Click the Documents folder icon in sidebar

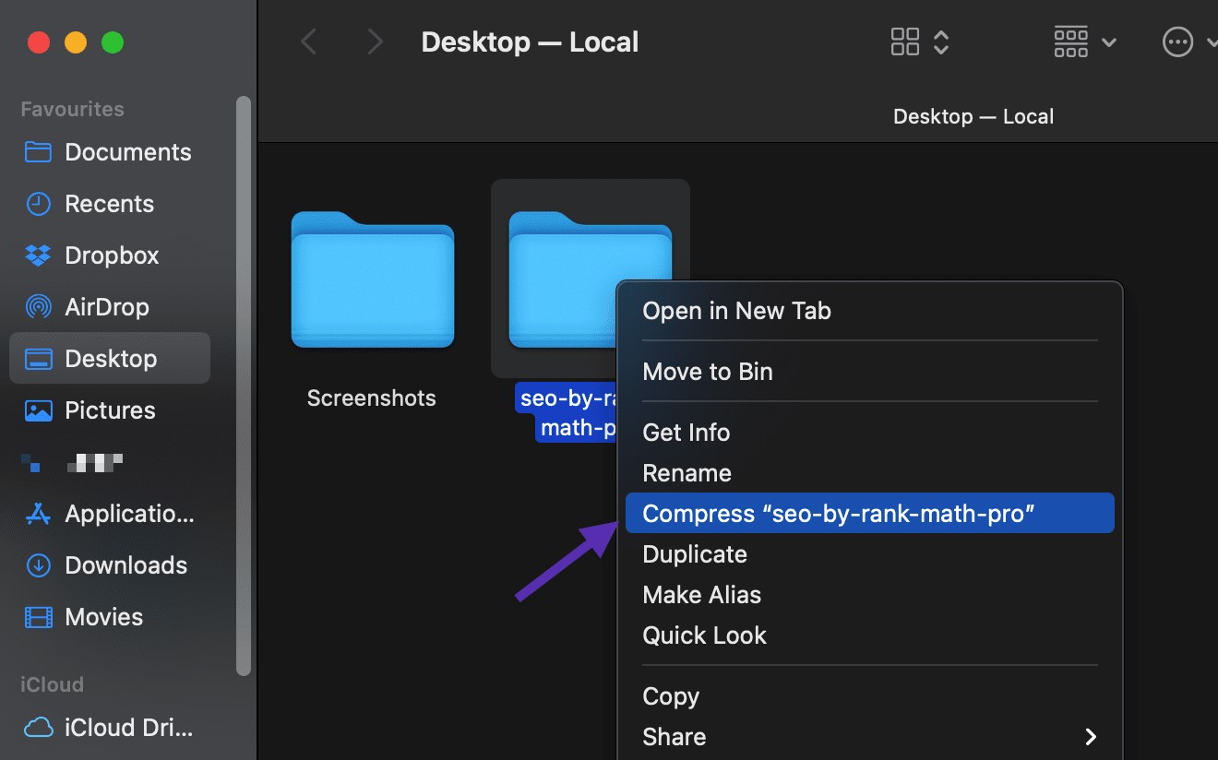tap(38, 152)
